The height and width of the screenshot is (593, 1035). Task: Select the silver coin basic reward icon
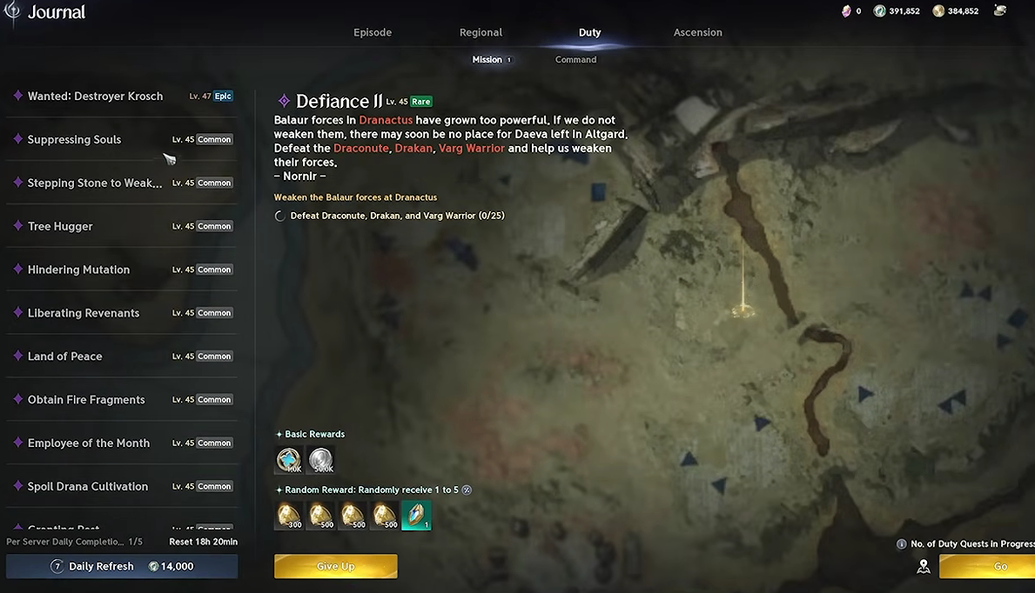point(321,460)
